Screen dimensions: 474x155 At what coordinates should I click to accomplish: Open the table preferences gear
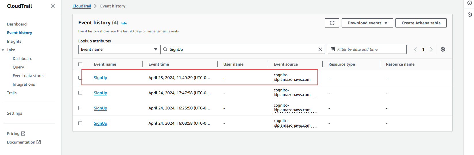point(443,49)
